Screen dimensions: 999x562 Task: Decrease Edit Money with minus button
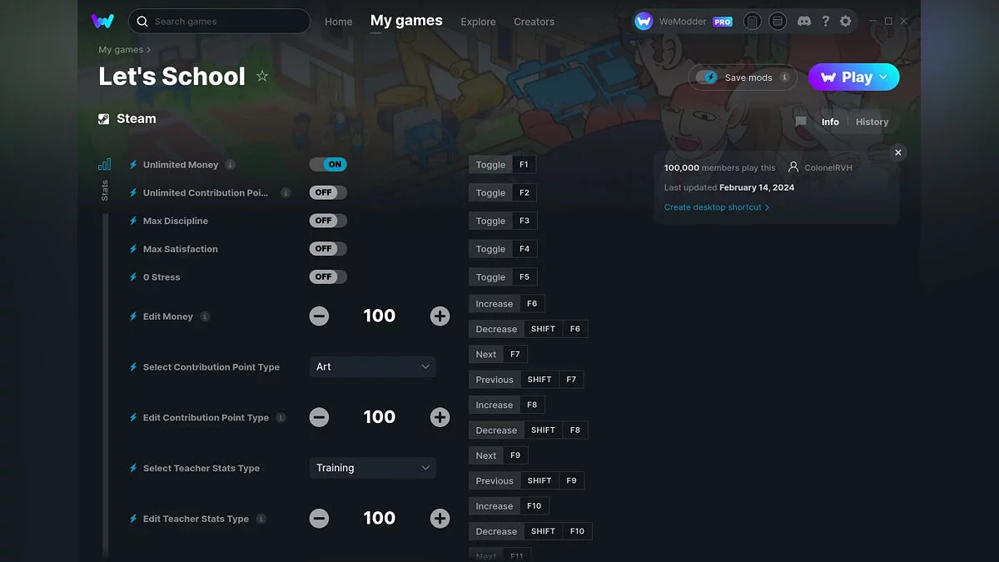coord(319,316)
